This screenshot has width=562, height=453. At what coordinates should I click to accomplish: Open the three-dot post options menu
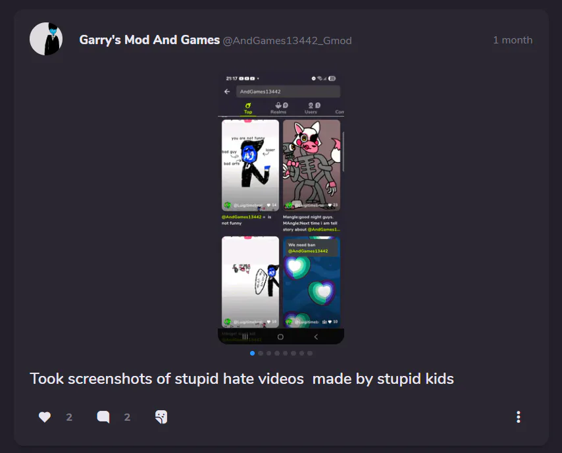519,417
